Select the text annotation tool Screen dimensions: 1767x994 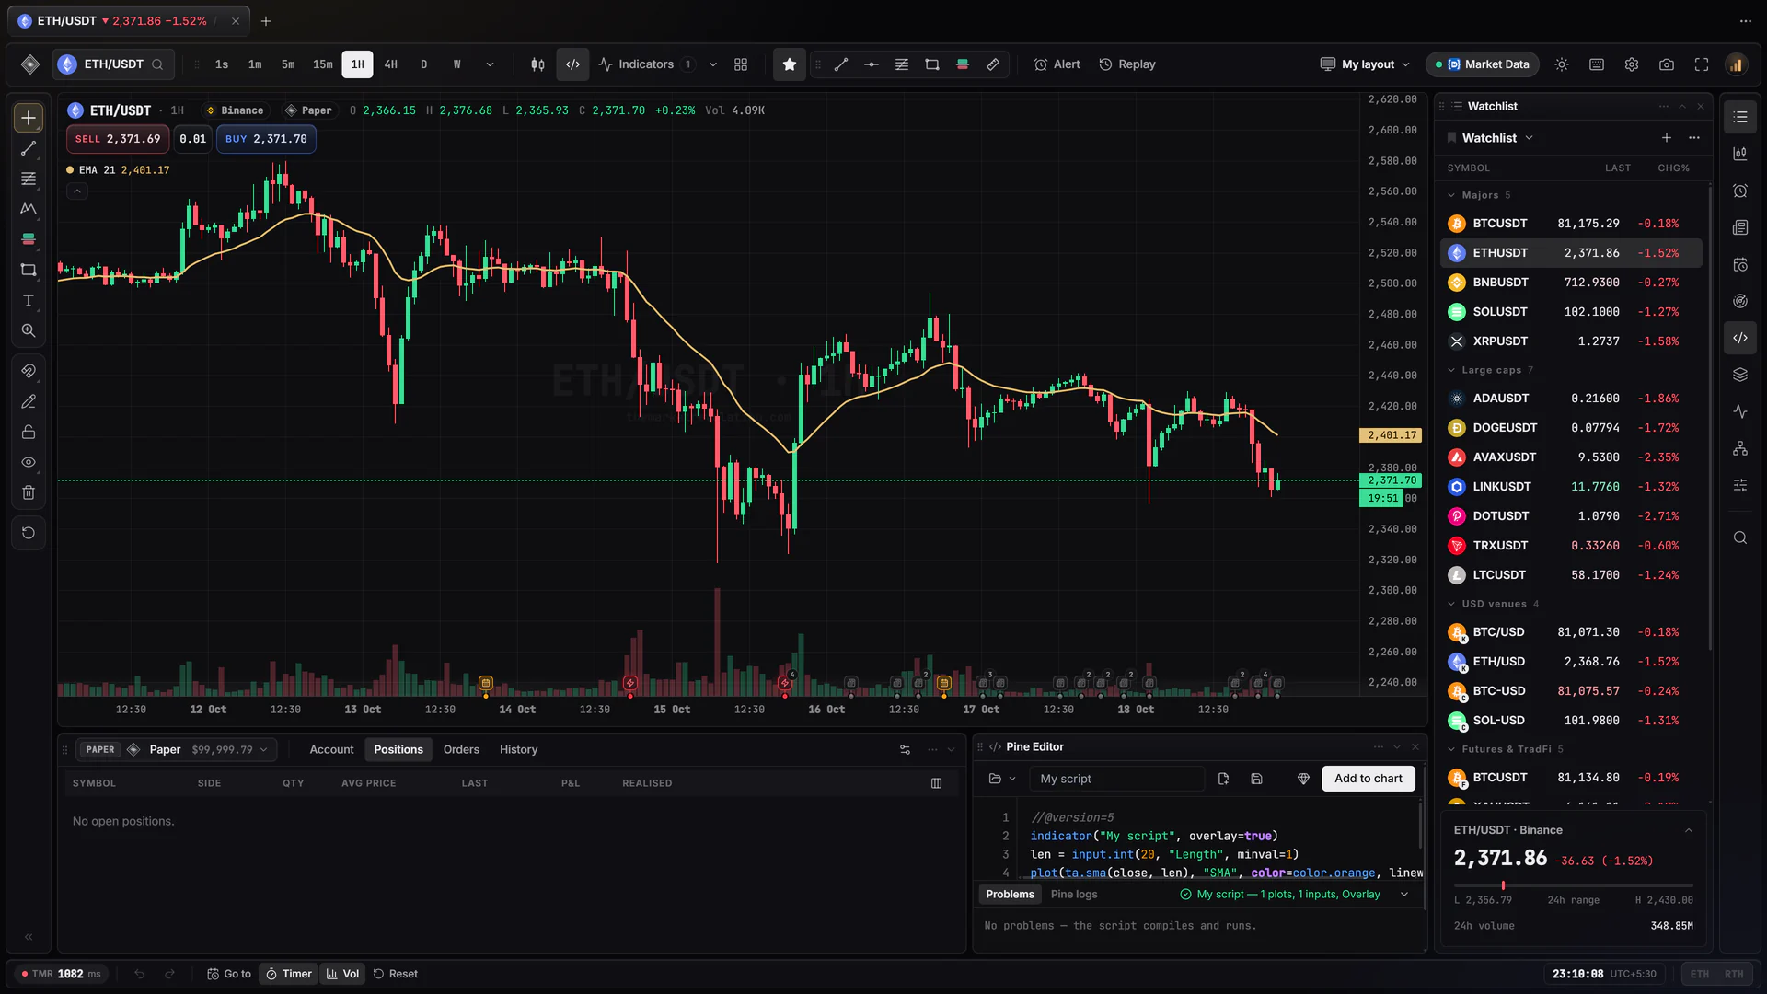pos(29,301)
